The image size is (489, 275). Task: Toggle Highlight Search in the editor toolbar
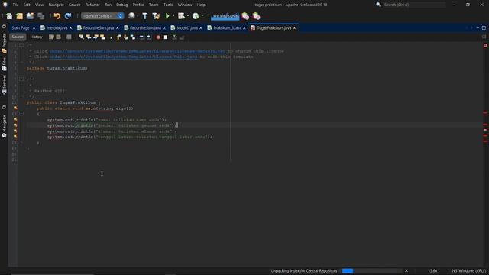(102, 37)
